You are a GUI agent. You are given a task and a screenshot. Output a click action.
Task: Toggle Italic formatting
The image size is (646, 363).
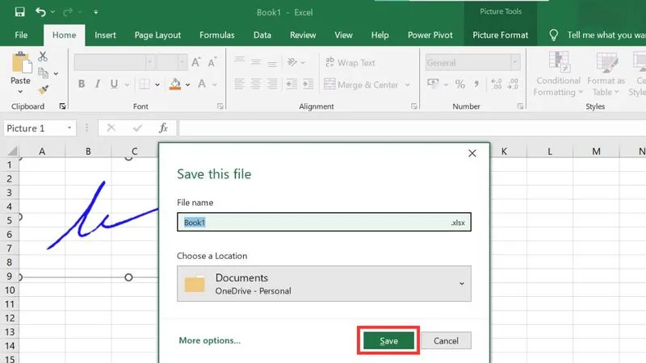[97, 84]
